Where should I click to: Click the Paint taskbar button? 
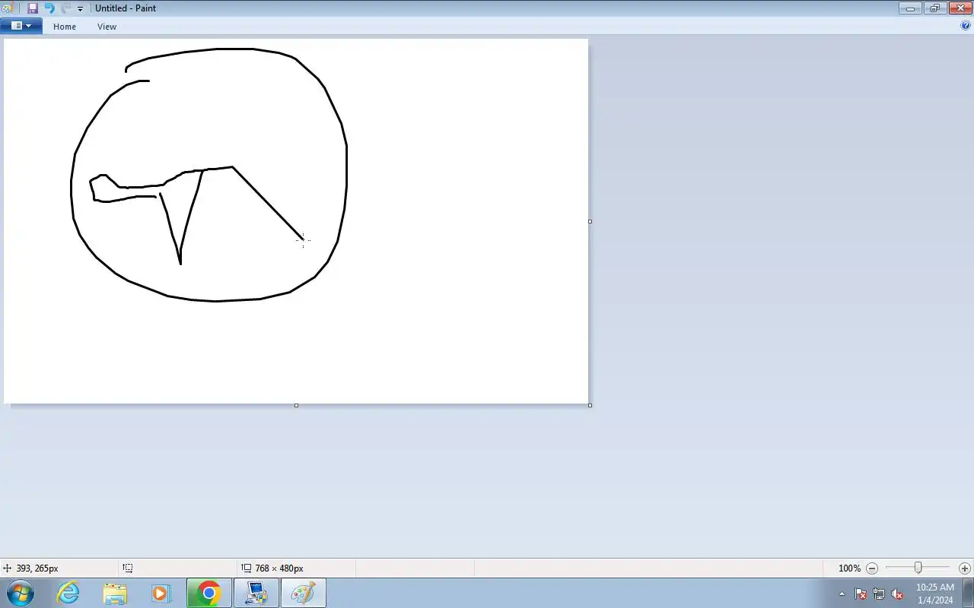303,593
